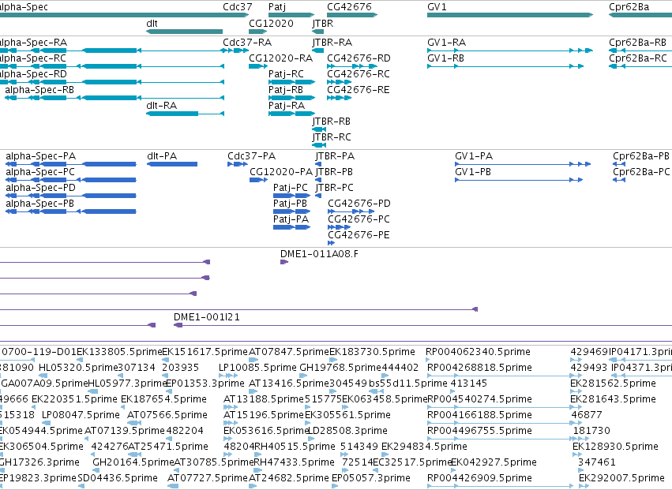The height and width of the screenshot is (490, 672).
Task: Select transcript CG42676-RD label
Action: pos(359,58)
